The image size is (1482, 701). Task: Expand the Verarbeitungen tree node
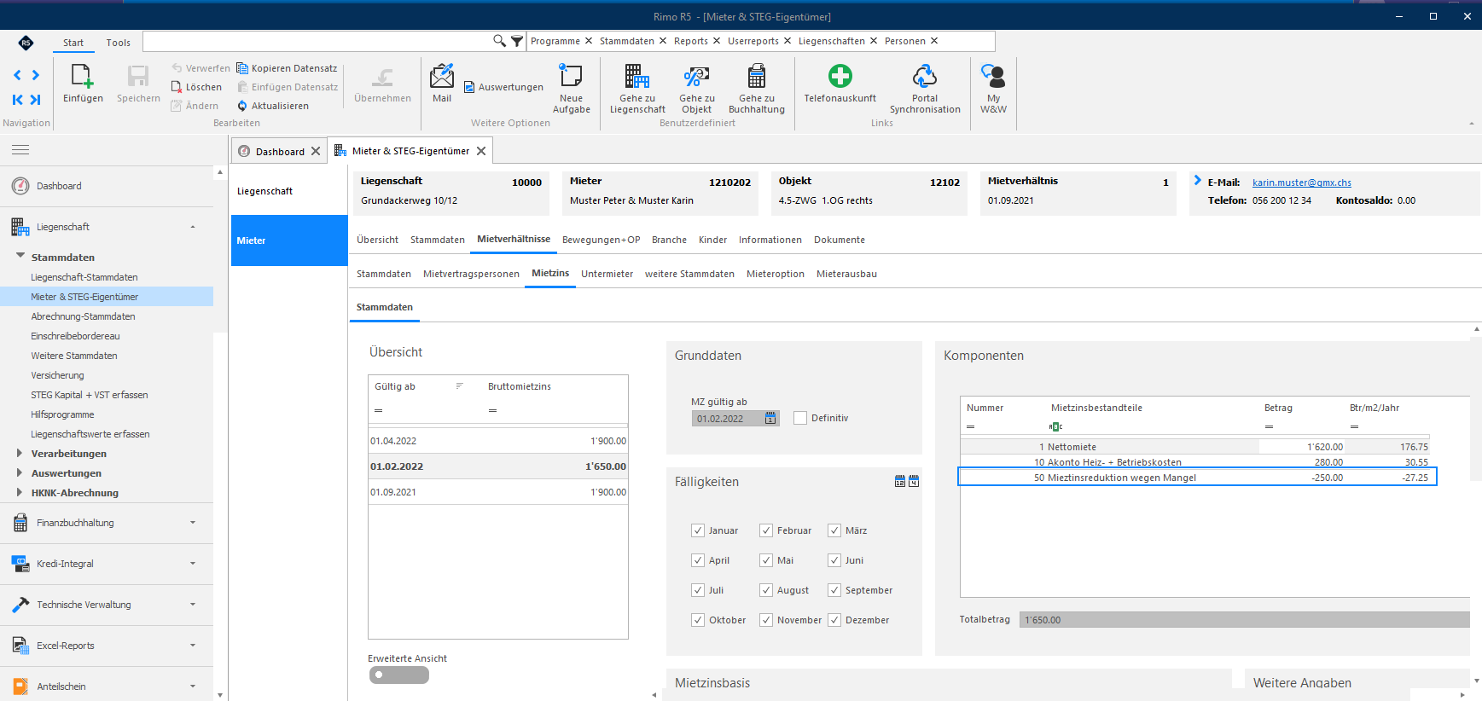20,453
